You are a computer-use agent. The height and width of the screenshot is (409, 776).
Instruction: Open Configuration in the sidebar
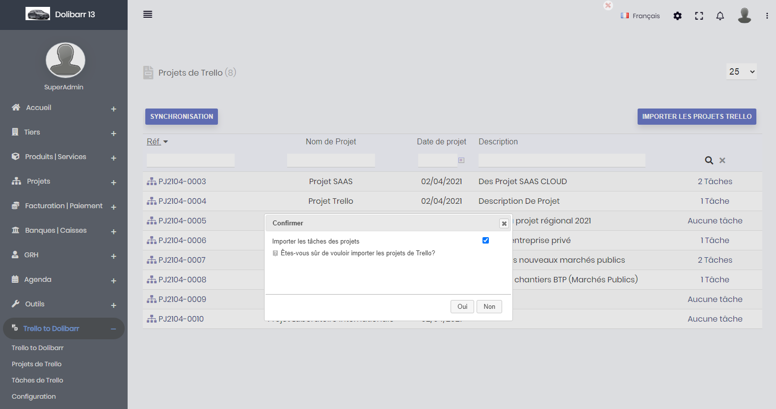[x=34, y=396]
